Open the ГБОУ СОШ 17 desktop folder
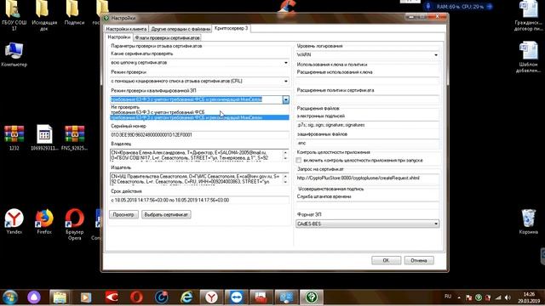 pos(14,14)
